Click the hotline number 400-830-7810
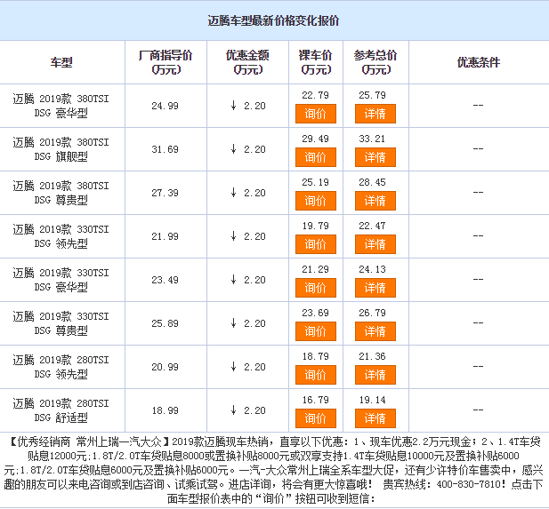 pos(468,484)
